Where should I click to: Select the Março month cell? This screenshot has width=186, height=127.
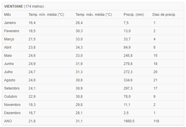(x=9, y=39)
